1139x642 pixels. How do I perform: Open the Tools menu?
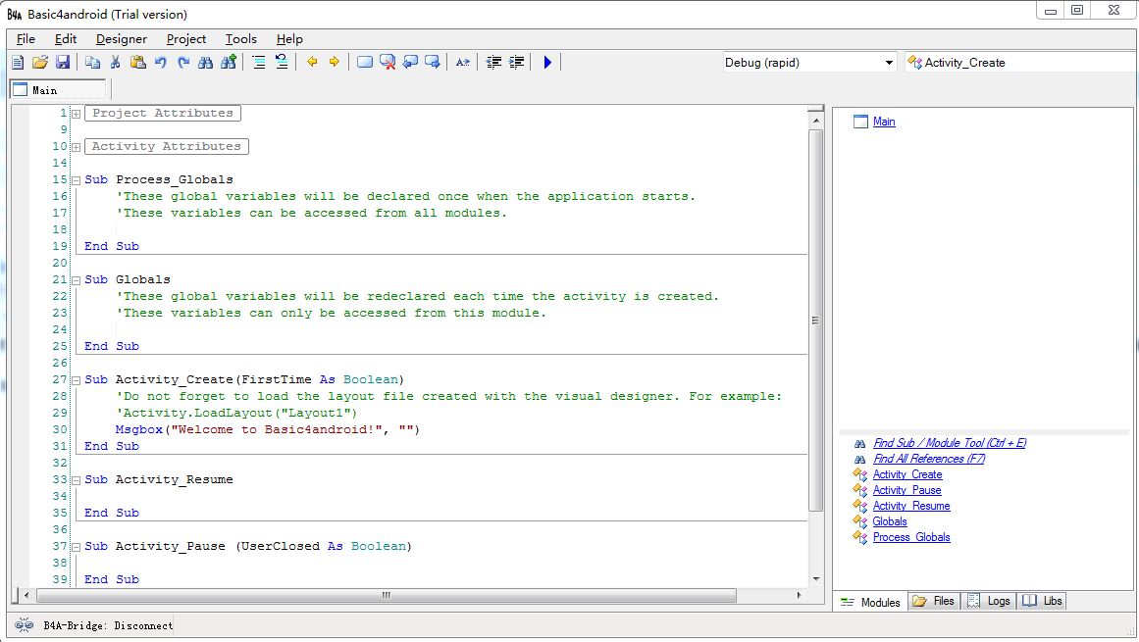point(241,39)
